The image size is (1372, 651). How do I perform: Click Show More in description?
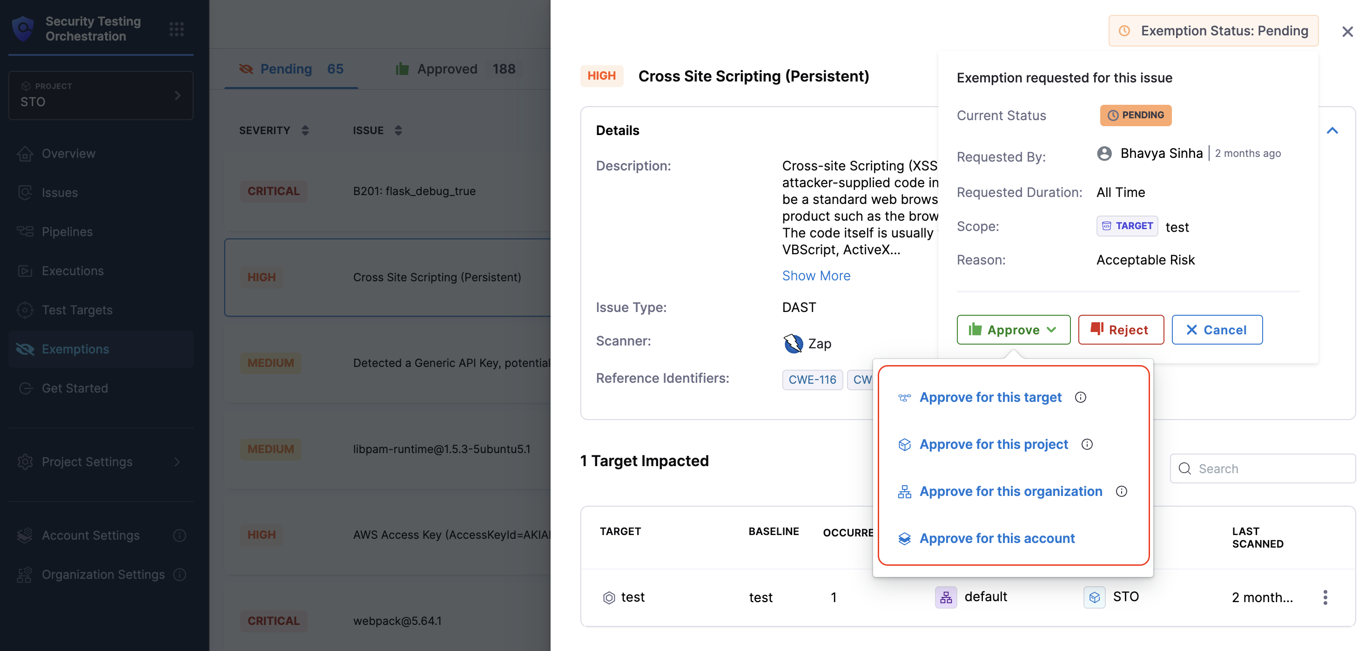[816, 275]
